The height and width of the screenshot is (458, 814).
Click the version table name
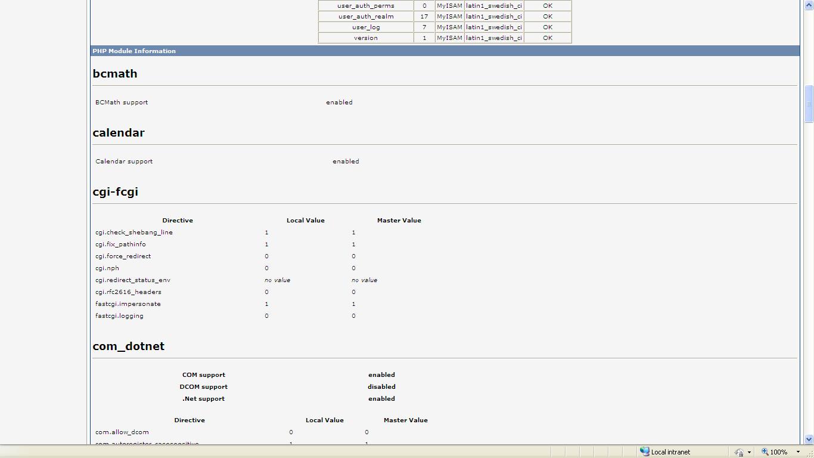(x=366, y=38)
